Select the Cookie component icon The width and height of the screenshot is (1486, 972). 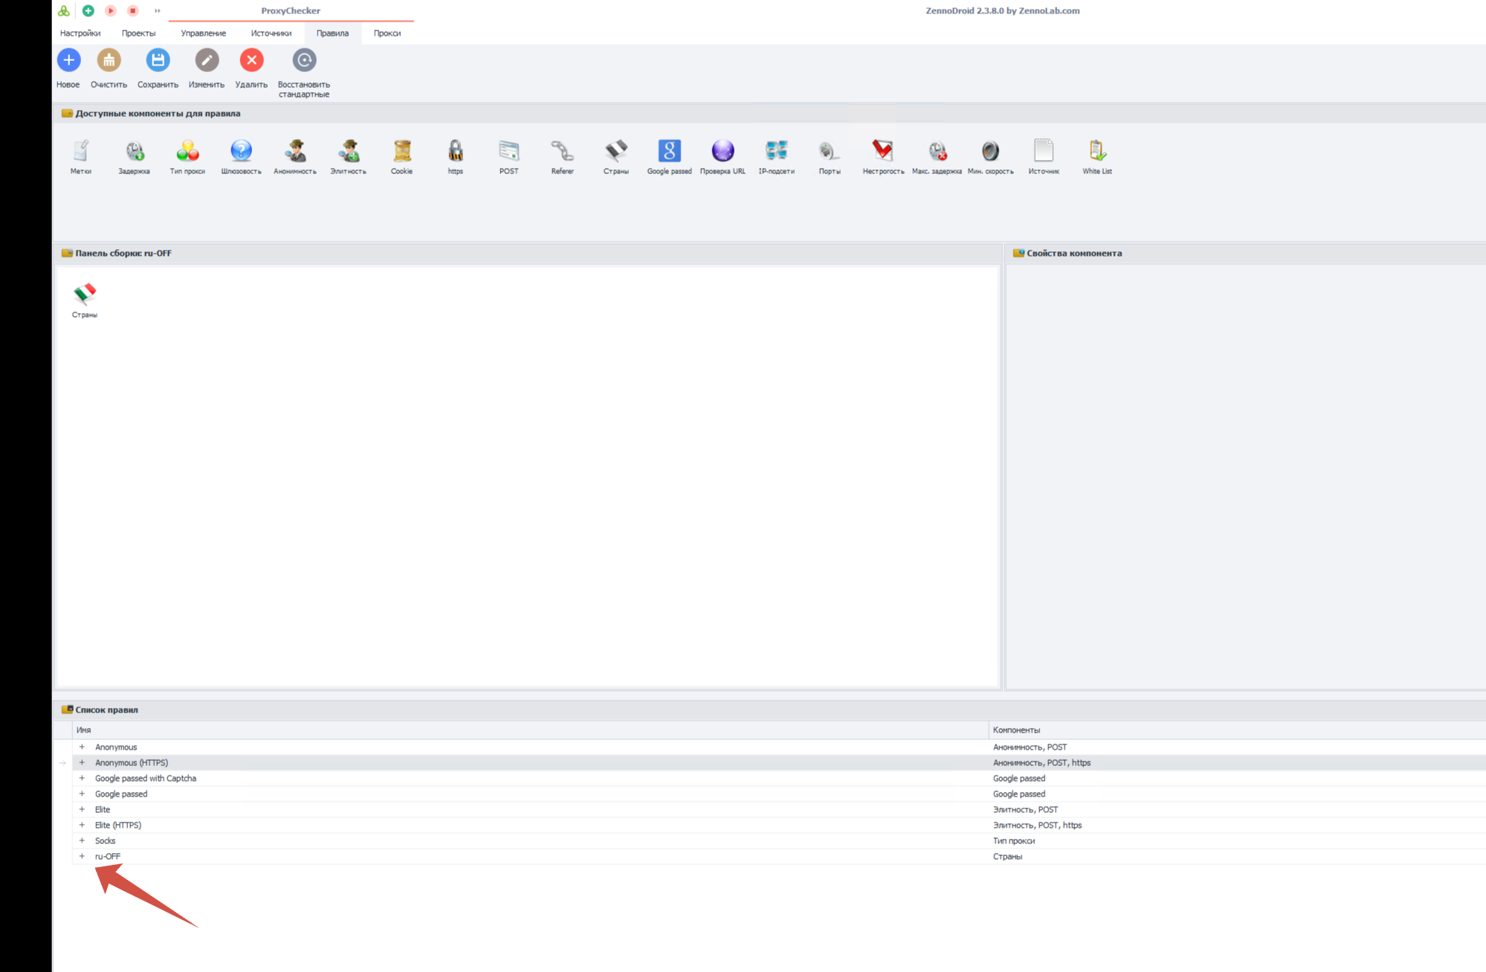point(402,152)
